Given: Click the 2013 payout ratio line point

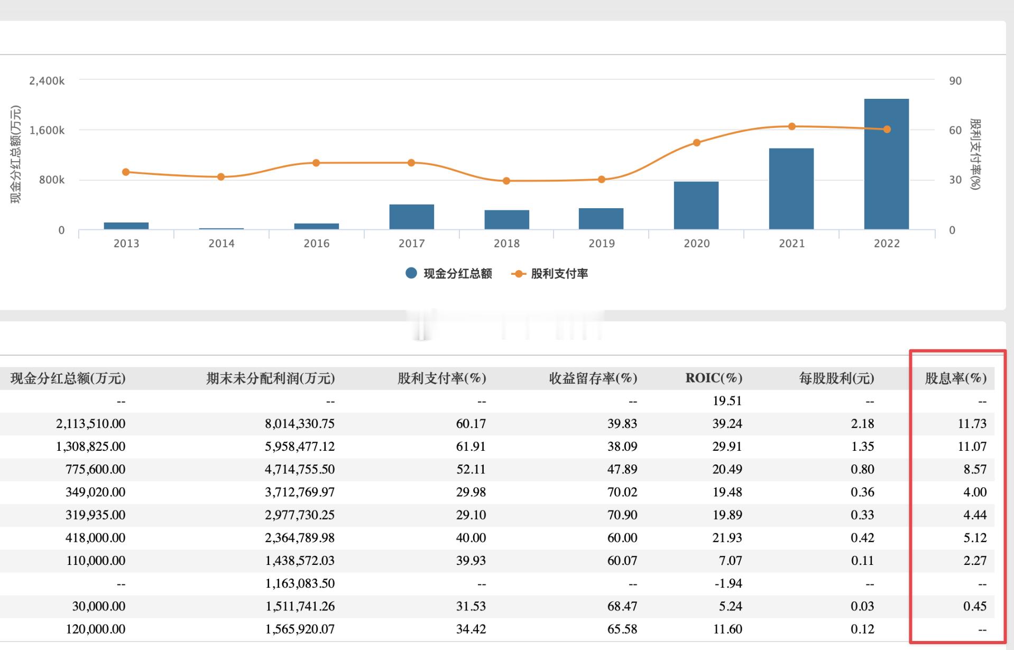Looking at the screenshot, I should pyautogui.click(x=126, y=172).
